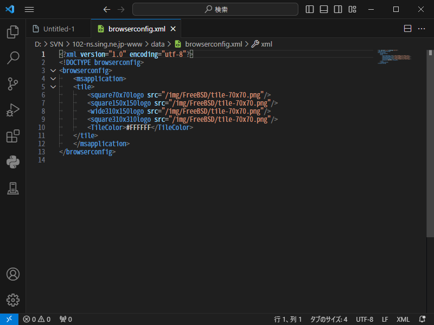Click the SVN breadcrumb segment
The image size is (434, 325).
[x=56, y=44]
